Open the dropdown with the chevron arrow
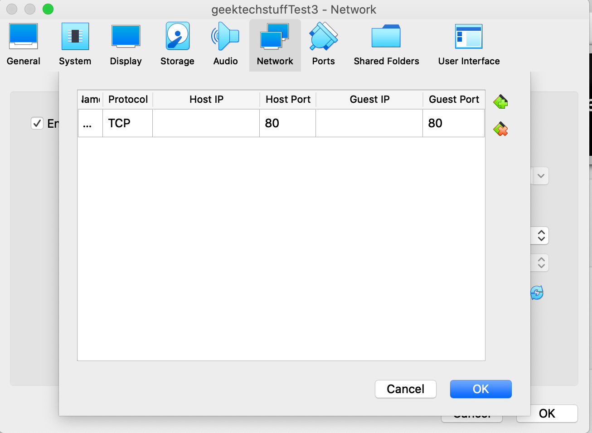592x433 pixels. click(x=540, y=176)
